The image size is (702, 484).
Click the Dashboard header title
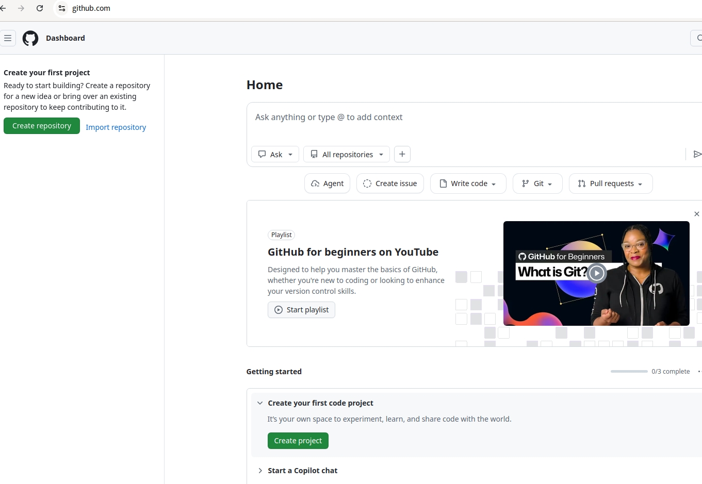66,38
